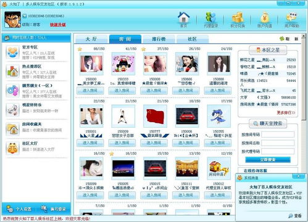308x222 pixels.
Task: Switch to the 房间 tab
Action: (x=125, y=39)
